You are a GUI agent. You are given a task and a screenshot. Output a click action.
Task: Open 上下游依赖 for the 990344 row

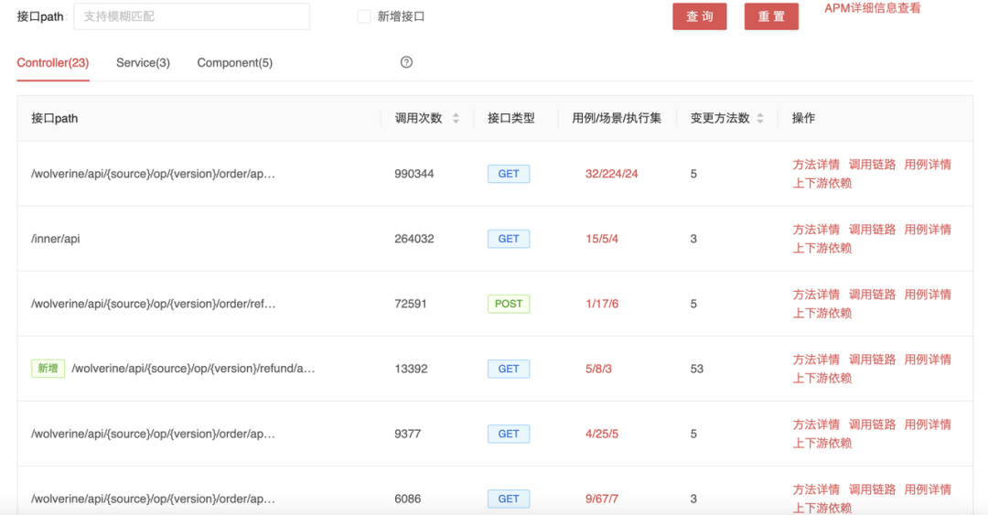click(822, 183)
